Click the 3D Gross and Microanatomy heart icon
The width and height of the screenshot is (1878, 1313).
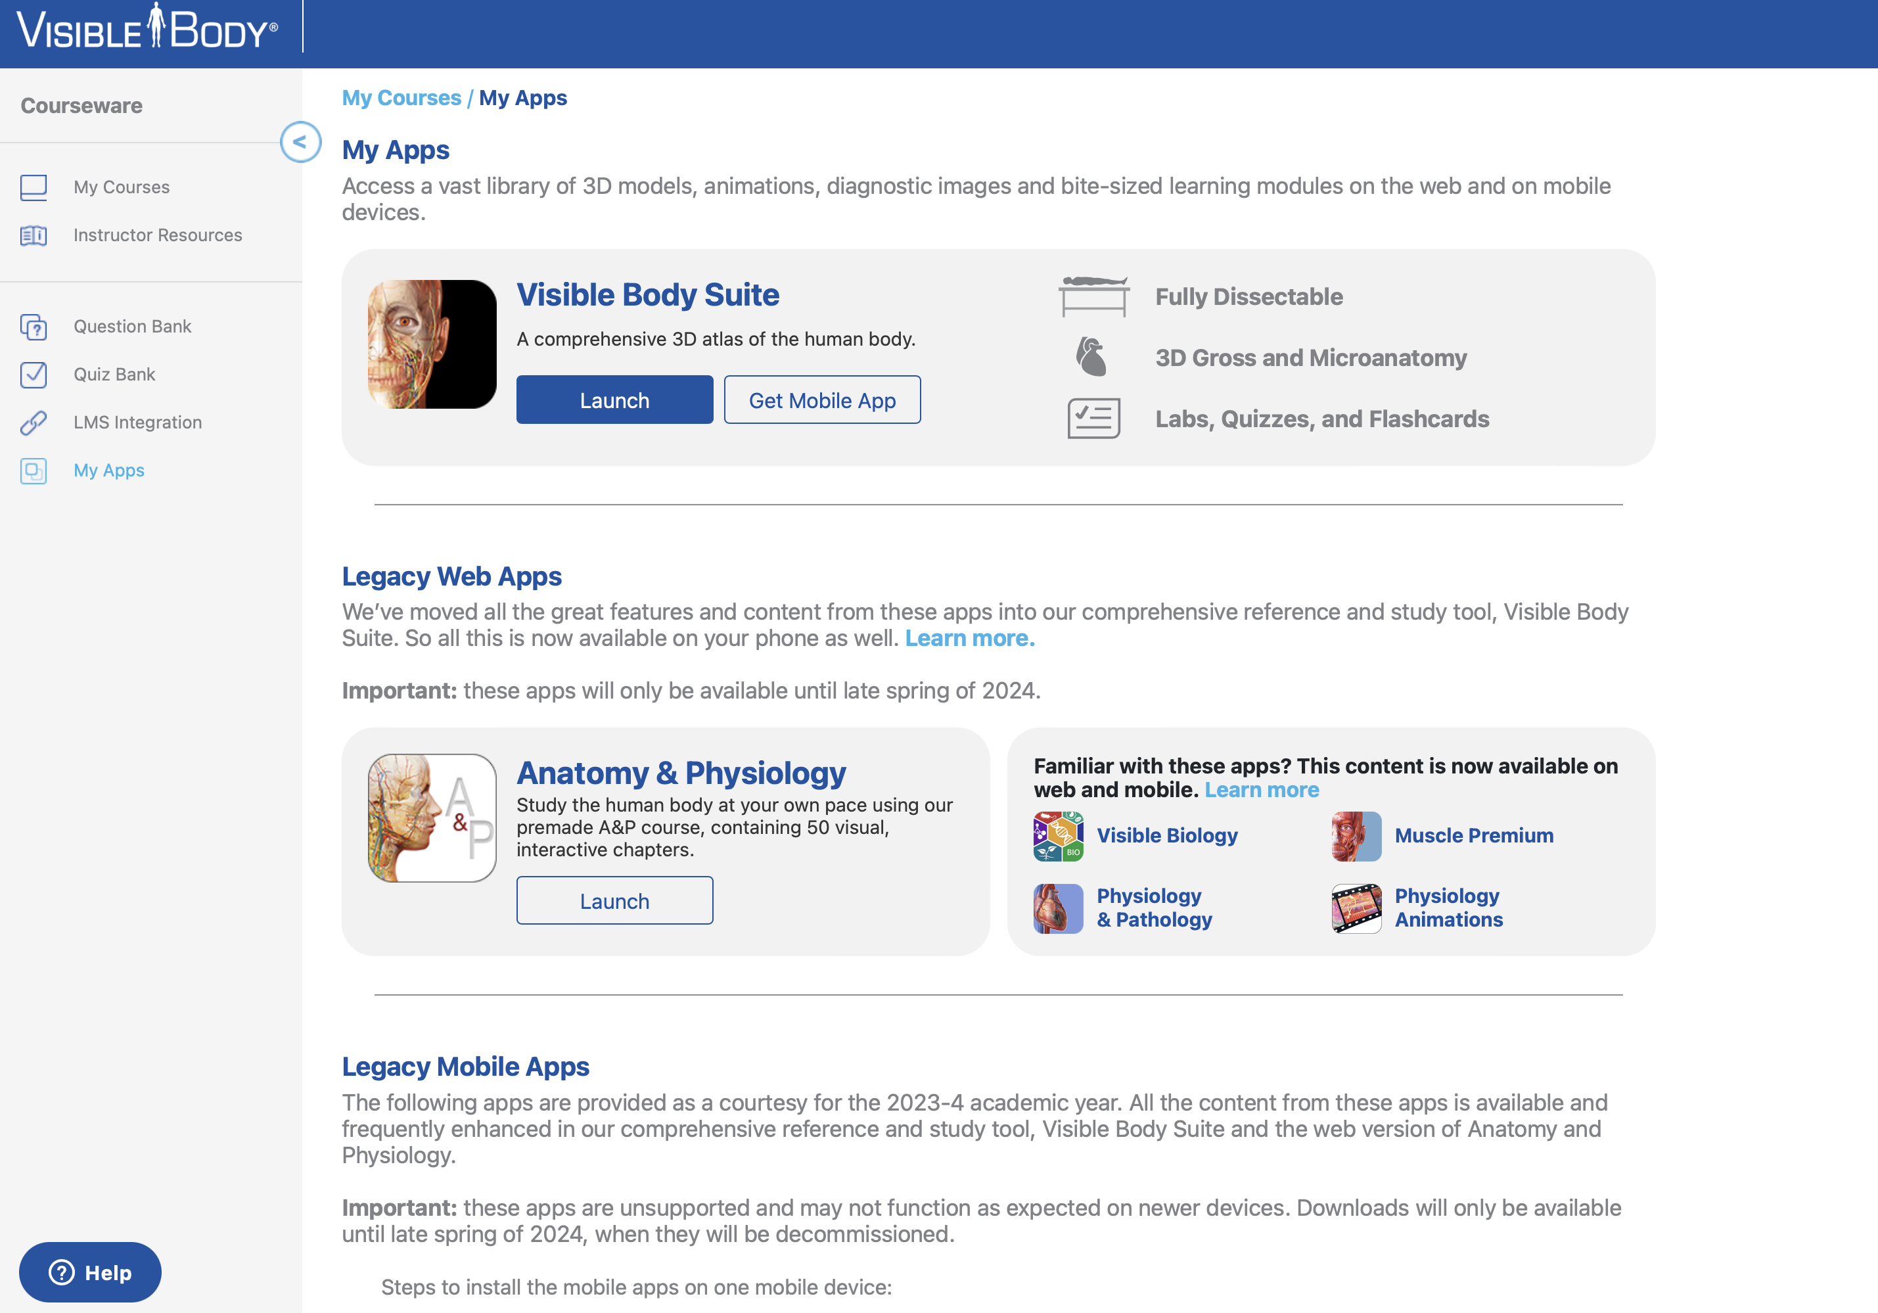coord(1091,357)
